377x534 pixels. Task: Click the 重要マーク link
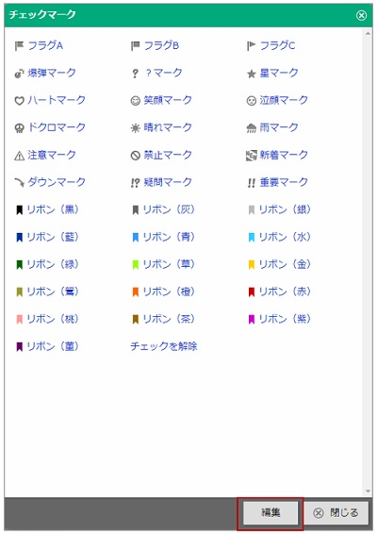(284, 182)
